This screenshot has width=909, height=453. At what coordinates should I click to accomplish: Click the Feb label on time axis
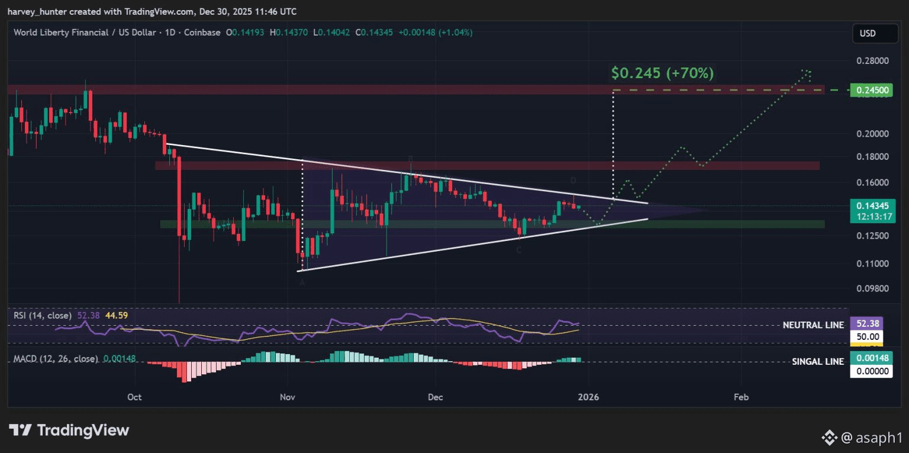741,397
